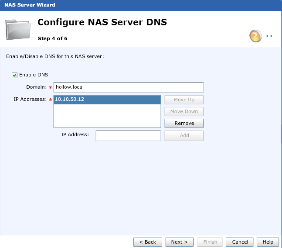Image resolution: width=282 pixels, height=248 pixels.
Task: Click the Step 4 of 6 label
Action: point(53,38)
